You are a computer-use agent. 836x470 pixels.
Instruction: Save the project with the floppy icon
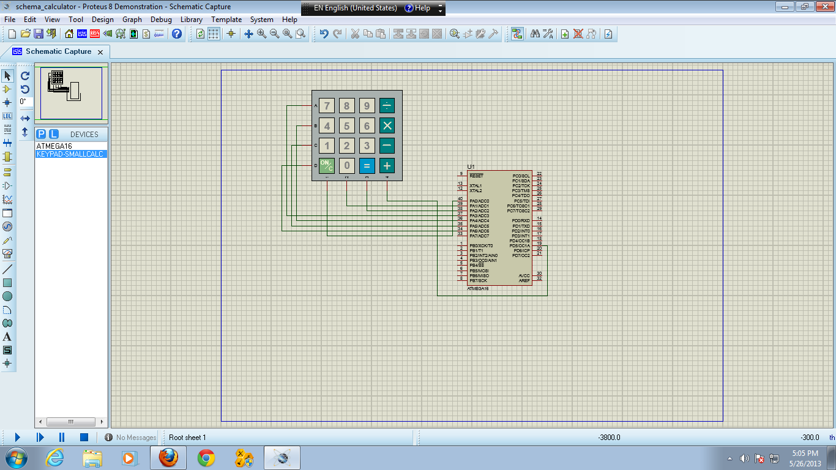click(x=38, y=34)
